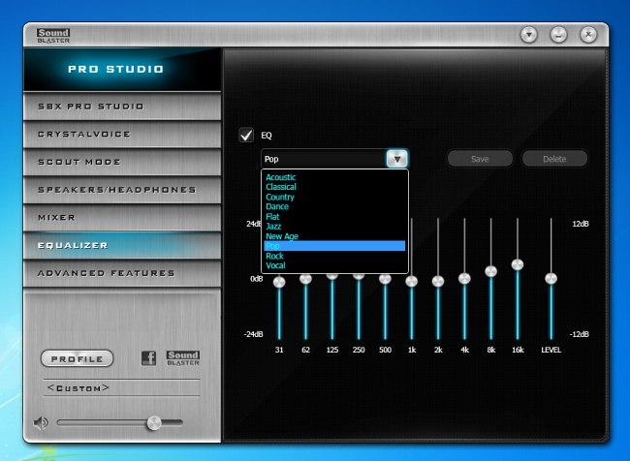The image size is (630, 461).
Task: Open CrystalVoice section
Action: pyautogui.click(x=122, y=134)
